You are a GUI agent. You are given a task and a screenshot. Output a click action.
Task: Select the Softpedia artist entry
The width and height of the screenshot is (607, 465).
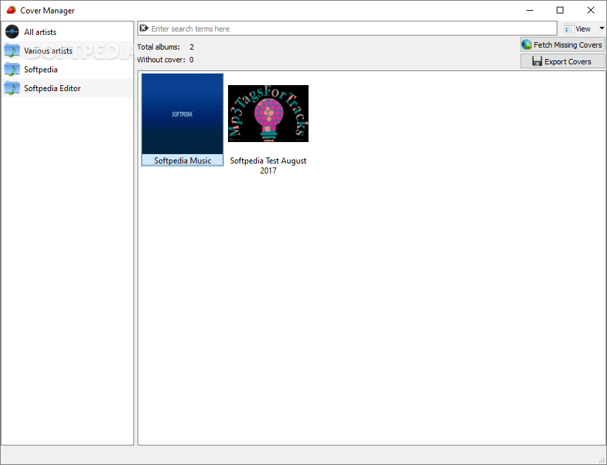click(41, 69)
